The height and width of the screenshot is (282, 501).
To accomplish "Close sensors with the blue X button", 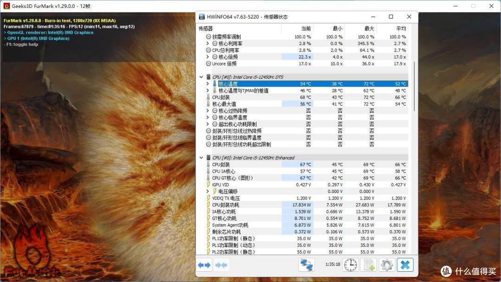I will (405, 265).
